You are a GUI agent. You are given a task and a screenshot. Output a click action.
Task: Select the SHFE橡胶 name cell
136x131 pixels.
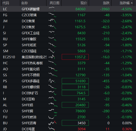[29, 39]
